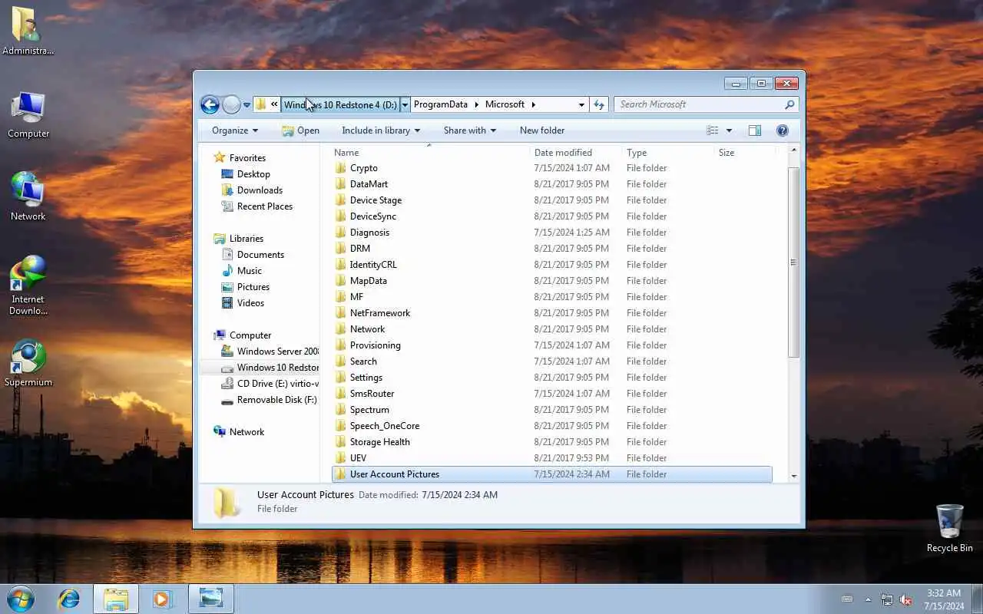Select Windows Server 2008 drive in sidebar
Image resolution: width=983 pixels, height=614 pixels.
click(270, 352)
